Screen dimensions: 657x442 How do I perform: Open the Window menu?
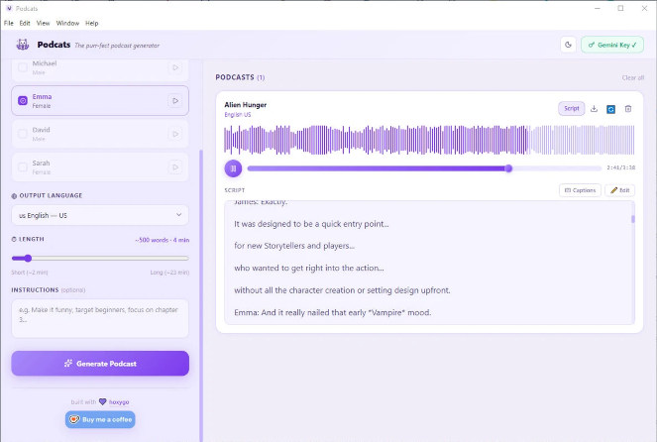[67, 23]
